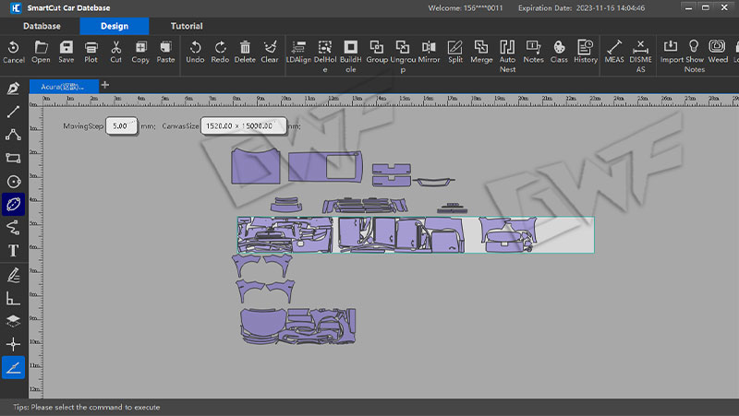
Task: Toggle the highlighted ellipse tool in sidebar
Action: click(13, 204)
